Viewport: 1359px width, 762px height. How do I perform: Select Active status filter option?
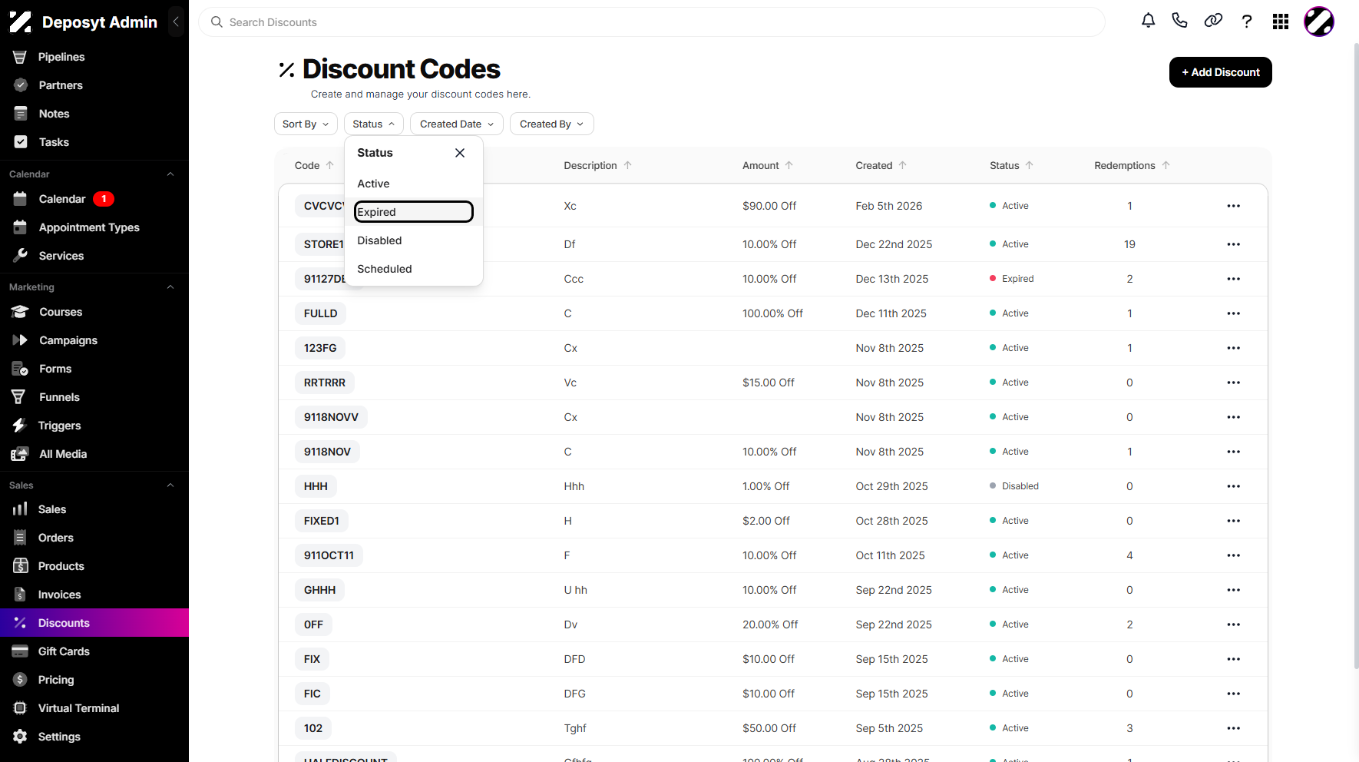(x=414, y=184)
